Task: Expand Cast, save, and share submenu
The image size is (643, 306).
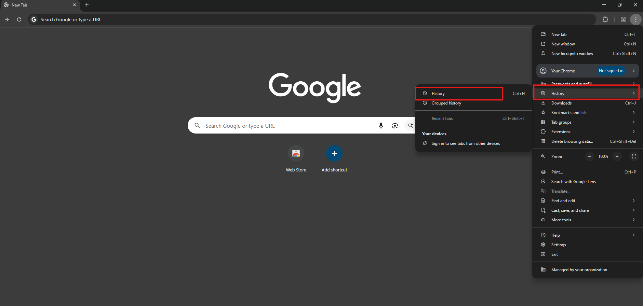Action: coord(588,210)
